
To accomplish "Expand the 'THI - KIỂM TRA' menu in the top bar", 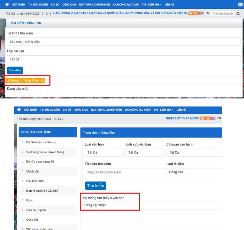I will (x=152, y=5).
